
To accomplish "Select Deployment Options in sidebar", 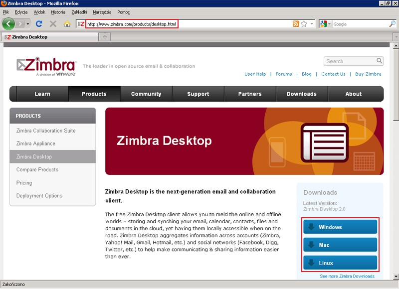I will click(53, 196).
